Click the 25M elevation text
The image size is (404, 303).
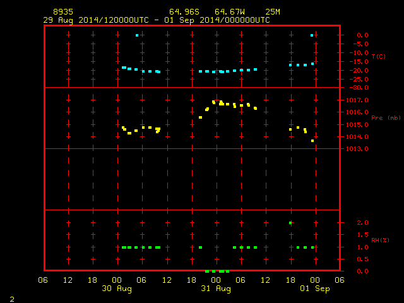tap(273, 12)
